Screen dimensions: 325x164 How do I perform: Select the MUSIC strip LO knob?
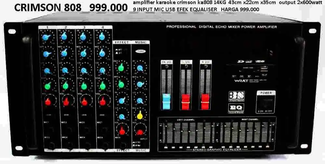(140, 101)
